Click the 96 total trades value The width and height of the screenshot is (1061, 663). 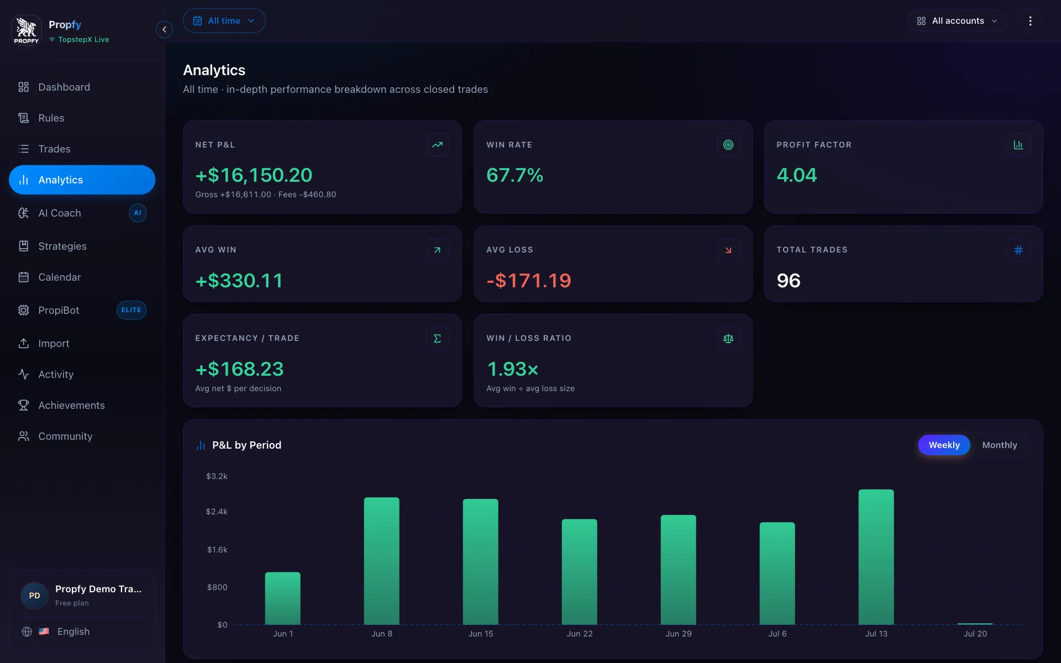789,281
